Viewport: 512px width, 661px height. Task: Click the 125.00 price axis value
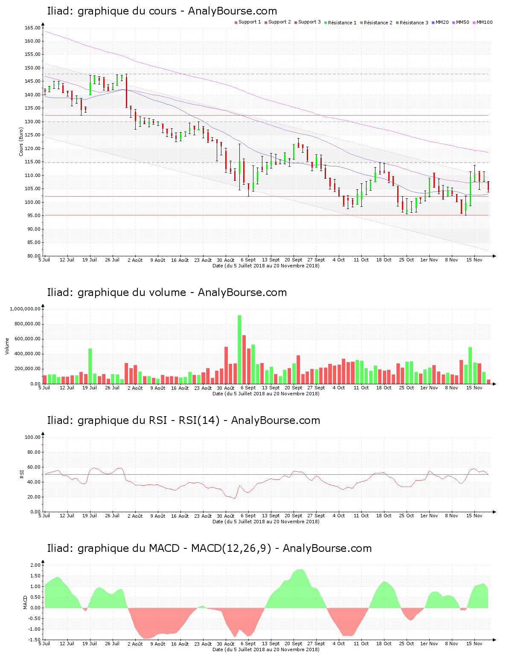32,135
